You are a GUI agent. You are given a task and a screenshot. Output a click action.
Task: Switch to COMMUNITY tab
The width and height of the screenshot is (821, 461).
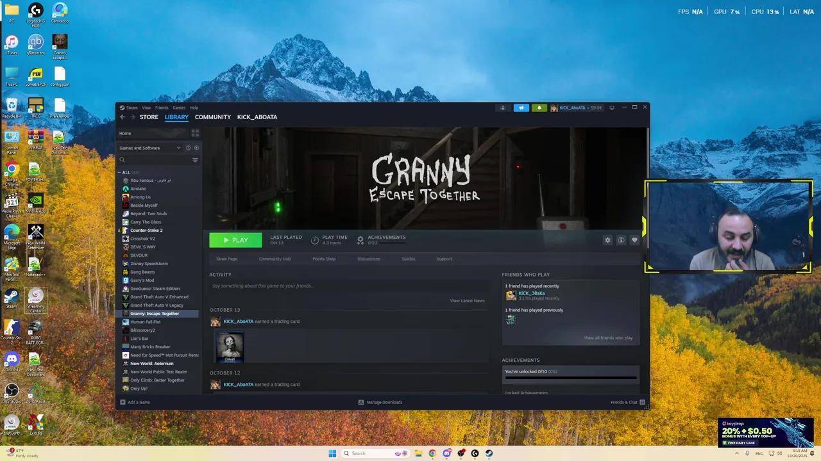[x=213, y=117]
